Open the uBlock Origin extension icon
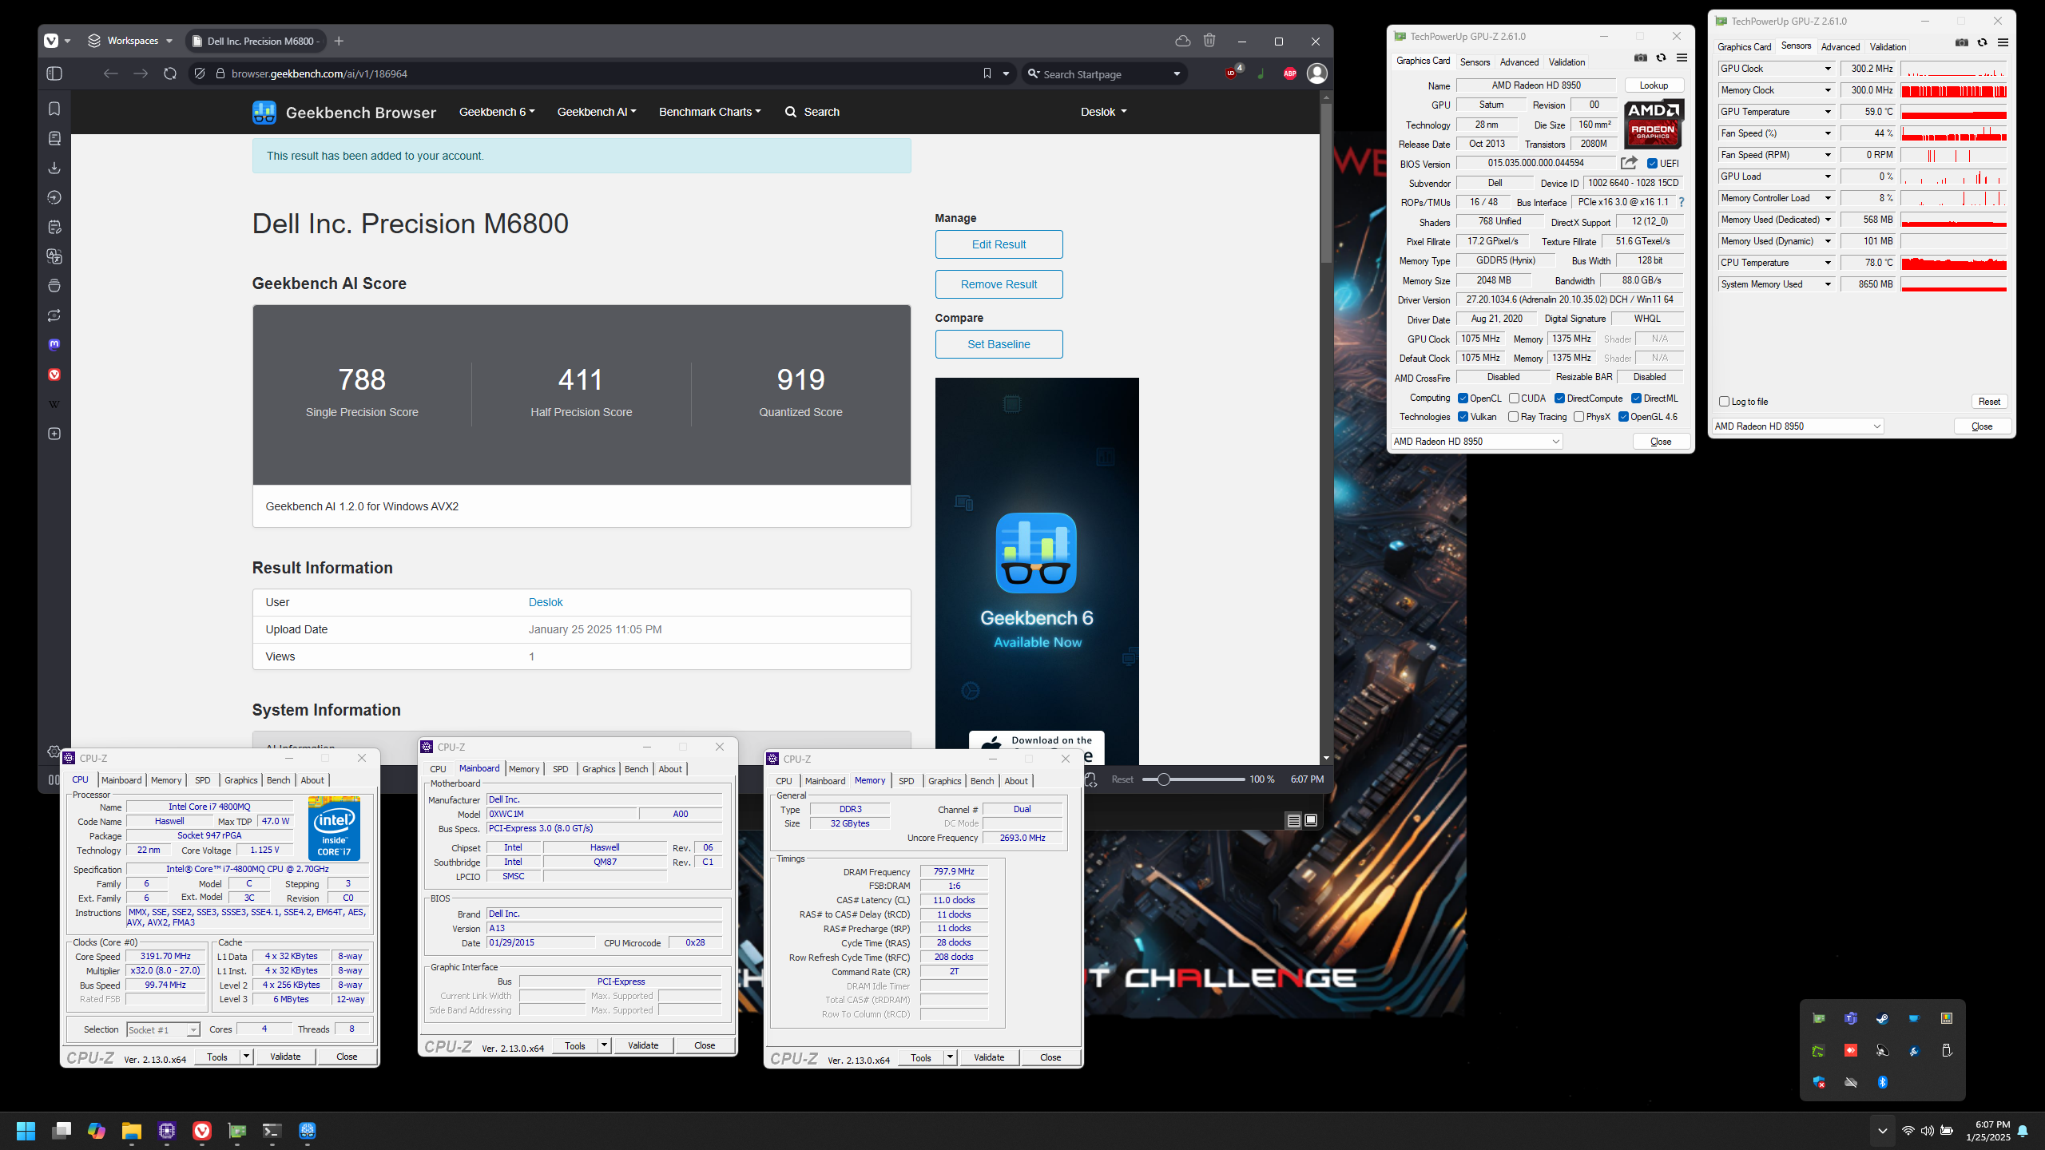 (1232, 73)
